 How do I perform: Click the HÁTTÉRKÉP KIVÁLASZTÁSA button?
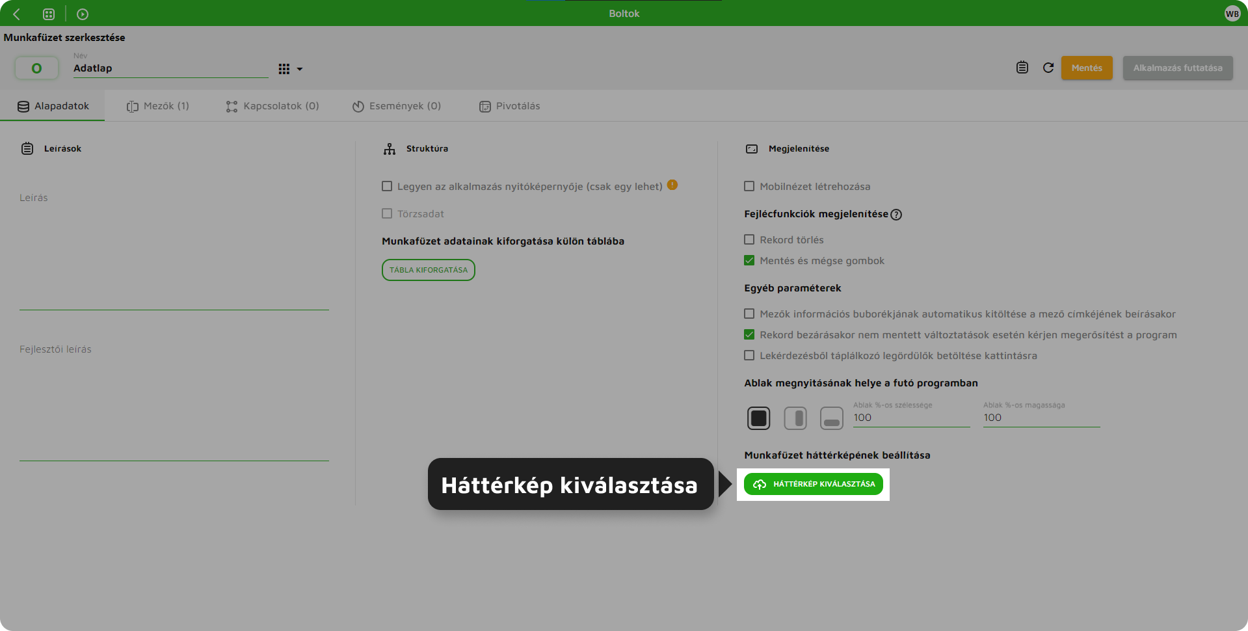click(x=813, y=484)
